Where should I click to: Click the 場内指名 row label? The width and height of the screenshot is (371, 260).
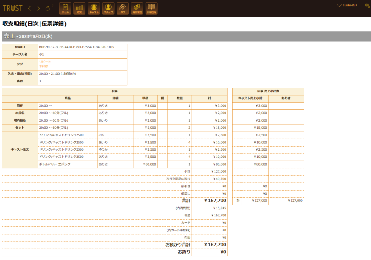(x=20, y=121)
